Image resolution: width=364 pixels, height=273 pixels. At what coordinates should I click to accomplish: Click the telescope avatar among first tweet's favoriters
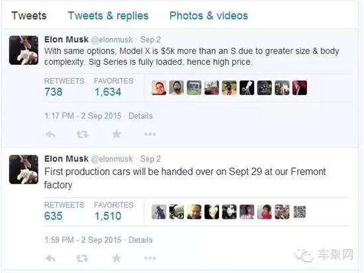pos(247,88)
